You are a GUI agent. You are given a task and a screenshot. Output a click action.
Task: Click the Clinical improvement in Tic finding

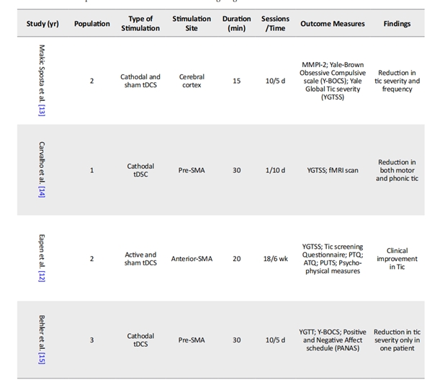397,259
